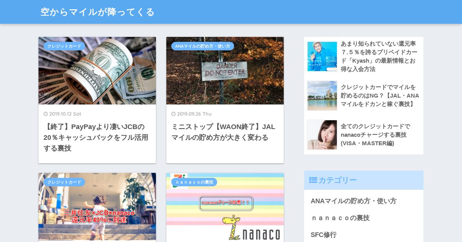Open sidebar post about Kyash 還元率7.5%

click(x=379, y=56)
